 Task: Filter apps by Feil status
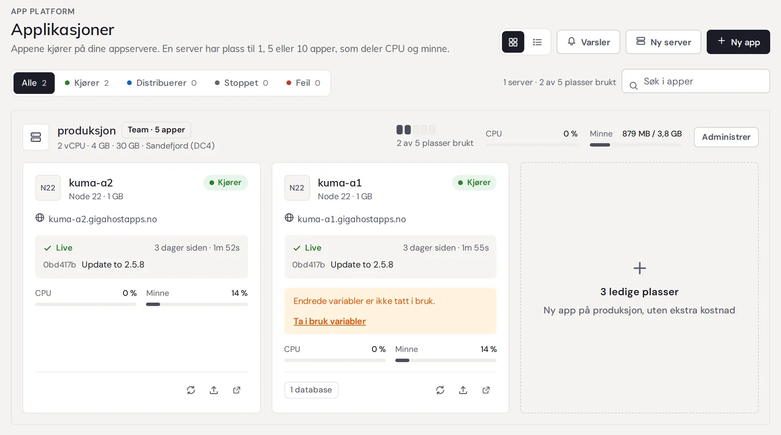tap(303, 83)
